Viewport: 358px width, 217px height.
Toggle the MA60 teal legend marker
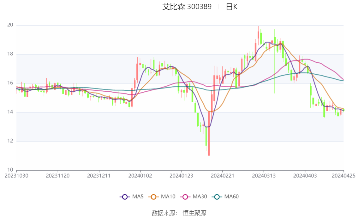(x=217, y=197)
